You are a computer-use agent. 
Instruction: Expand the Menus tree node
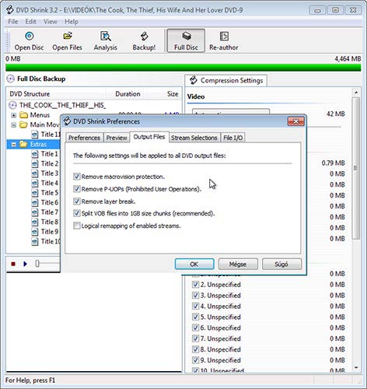(x=14, y=115)
